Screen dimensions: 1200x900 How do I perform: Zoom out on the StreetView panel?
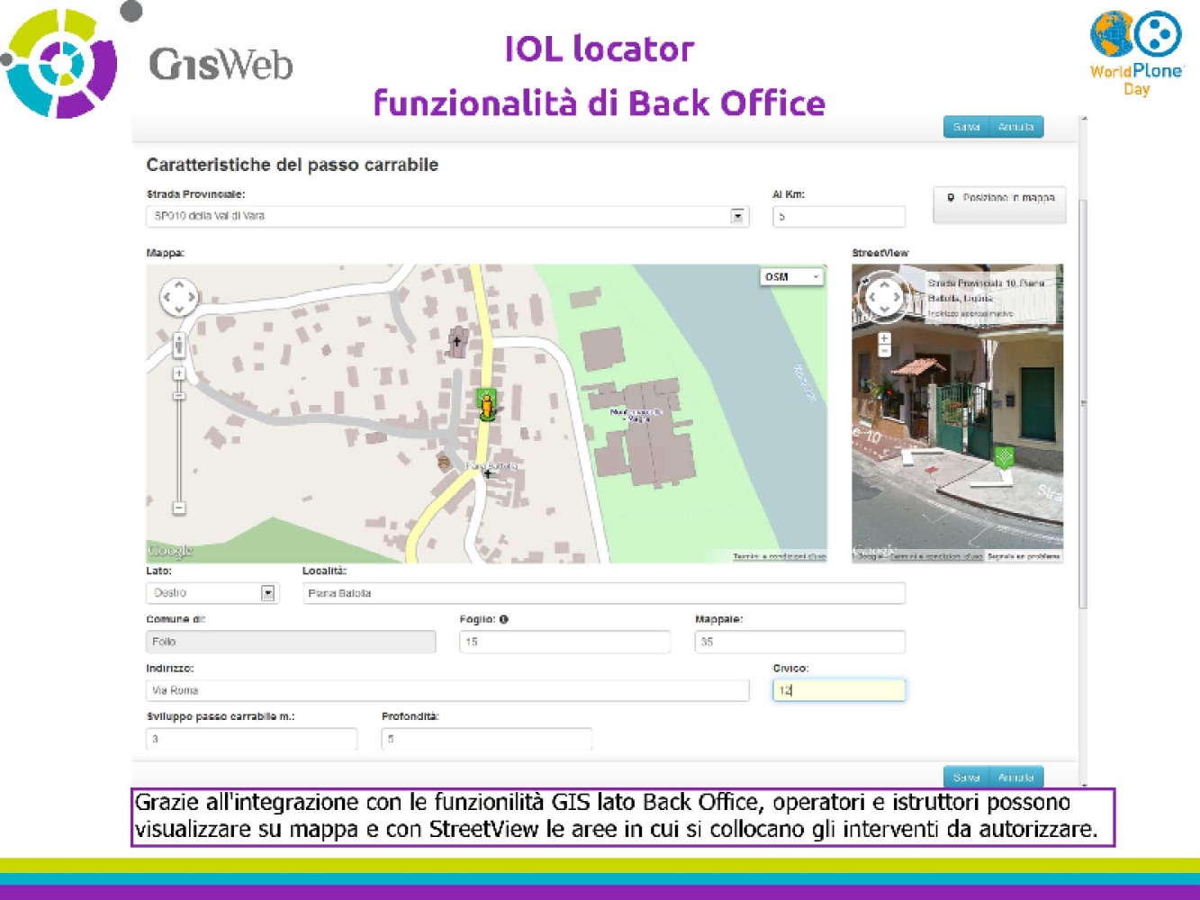[884, 351]
